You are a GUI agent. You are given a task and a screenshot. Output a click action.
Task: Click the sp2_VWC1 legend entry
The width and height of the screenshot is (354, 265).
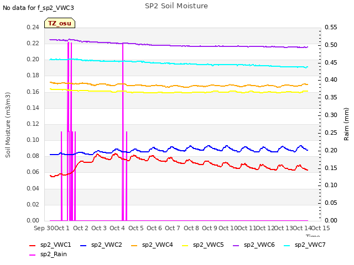point(50,245)
